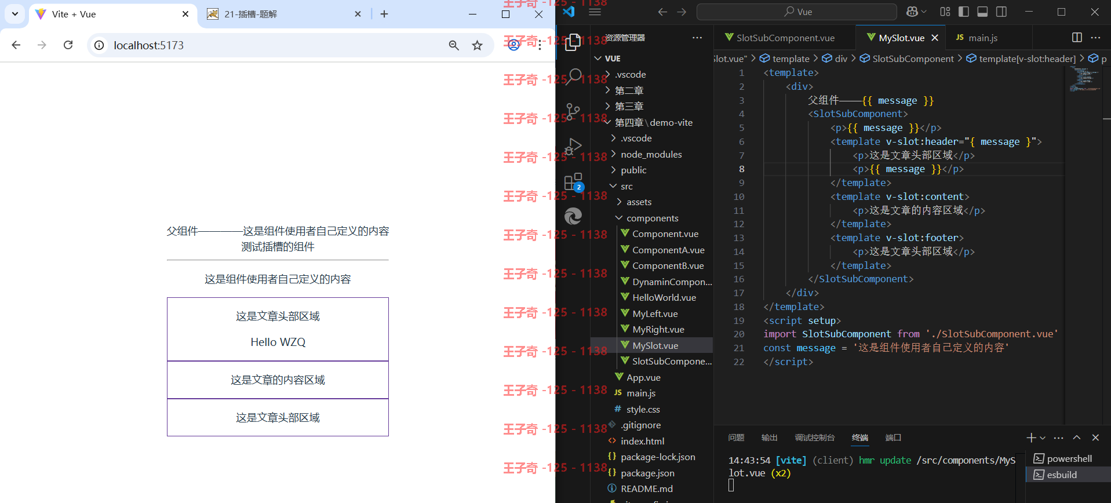Select the powershell terminal instance
Screen dimensions: 1111x503
click(x=1068, y=458)
